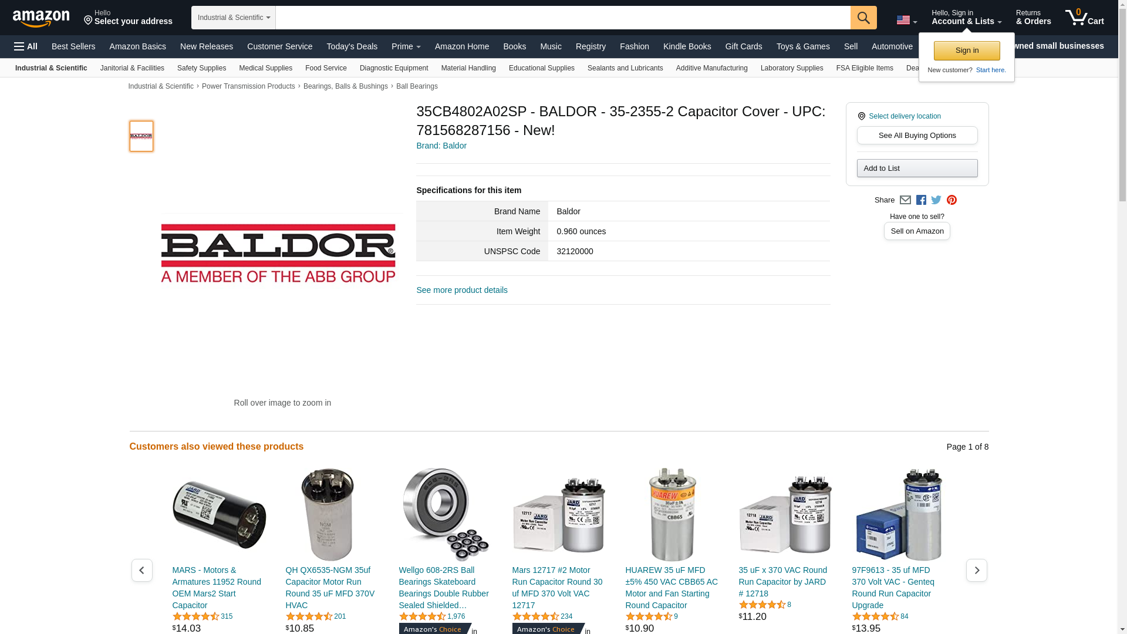Image resolution: width=1127 pixels, height=634 pixels.
Task: Open Today's Deals nav item
Action: pos(352,46)
